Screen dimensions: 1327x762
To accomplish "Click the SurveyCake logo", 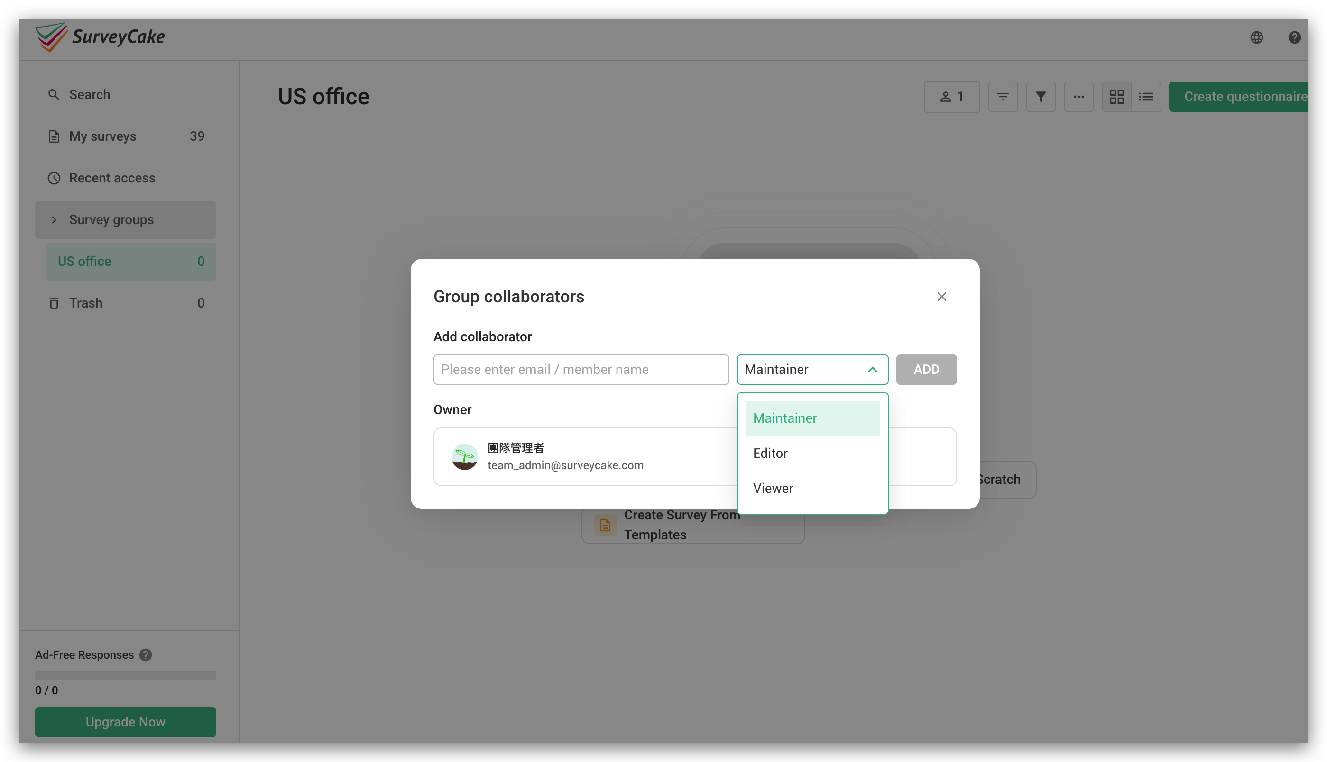I will tap(100, 37).
